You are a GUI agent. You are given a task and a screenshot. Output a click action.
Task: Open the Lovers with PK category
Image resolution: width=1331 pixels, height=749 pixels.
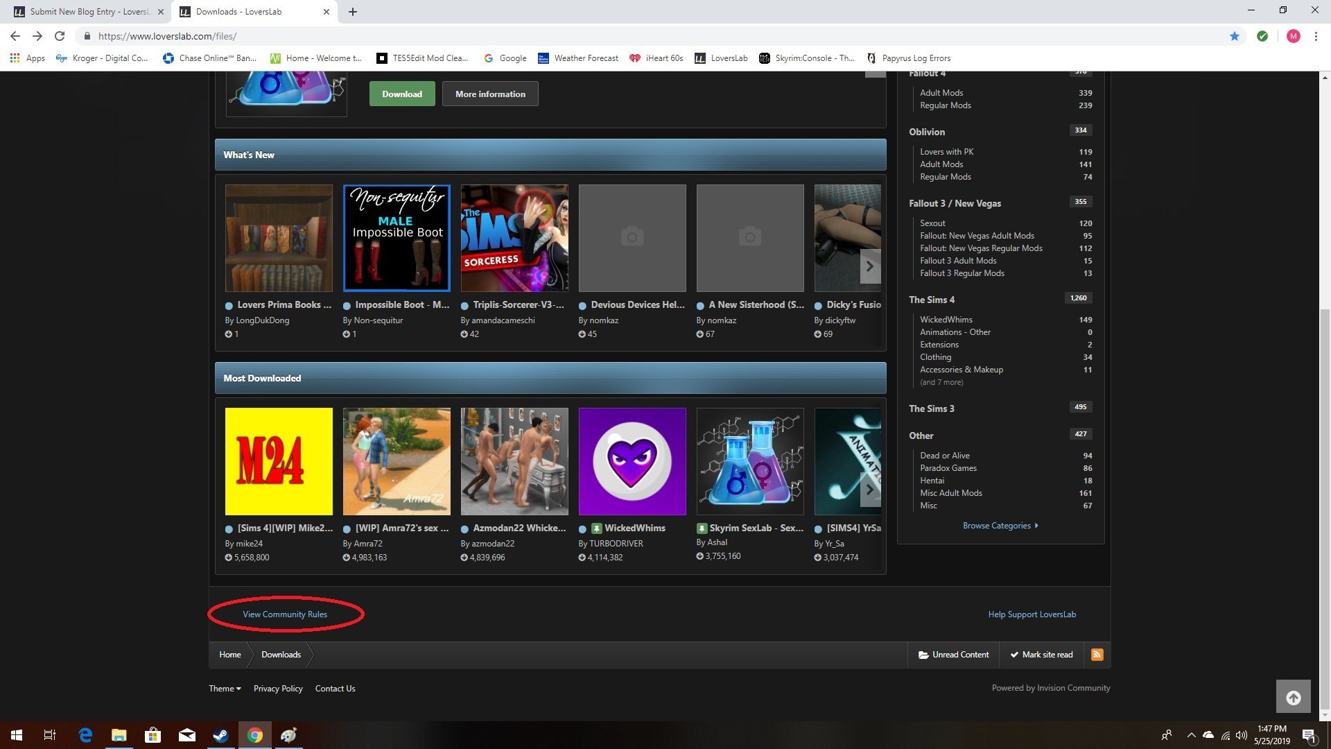[x=947, y=152]
